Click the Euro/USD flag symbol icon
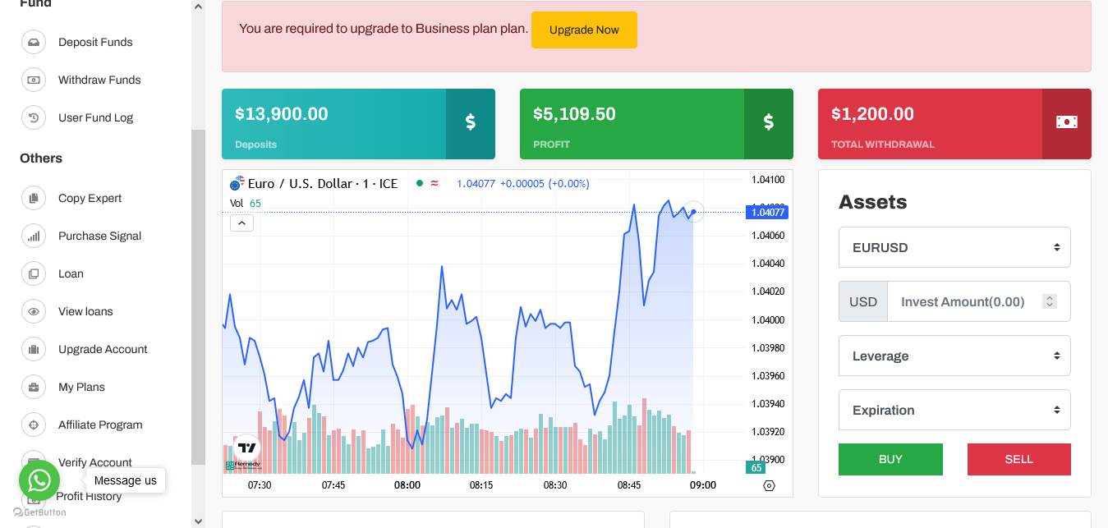The height and width of the screenshot is (528, 1108). [x=237, y=183]
